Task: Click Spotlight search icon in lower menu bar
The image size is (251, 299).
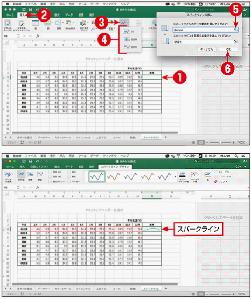Action: tap(236, 156)
